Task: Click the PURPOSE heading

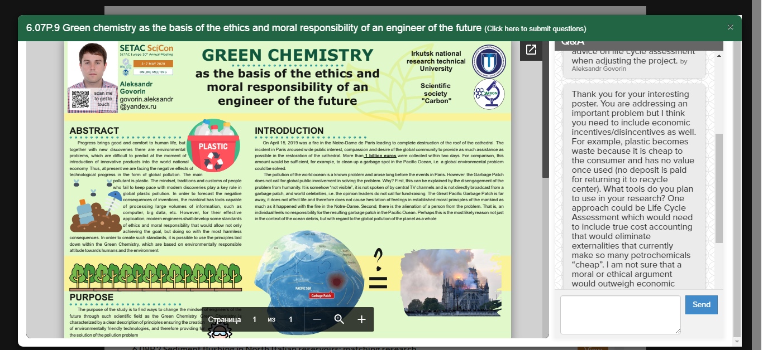Action: [92, 297]
